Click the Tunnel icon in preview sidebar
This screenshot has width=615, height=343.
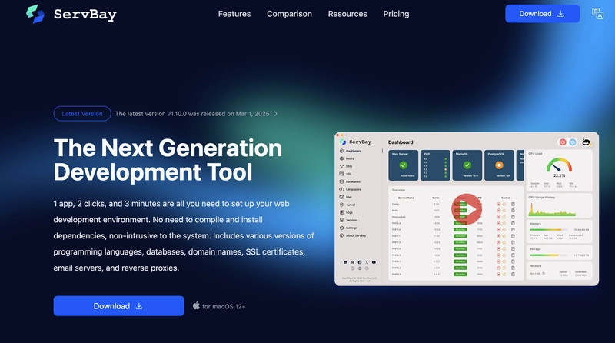pos(341,205)
